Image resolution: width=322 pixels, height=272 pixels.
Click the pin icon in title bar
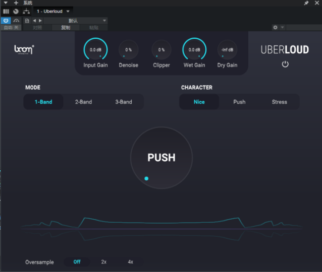[x=306, y=3]
